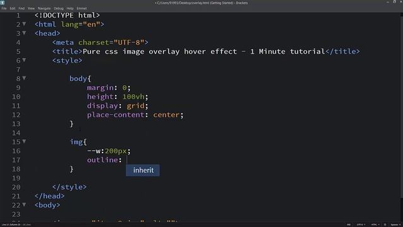The image size is (403, 227).
Task: Click line number 23 in the gutter
Action: (16, 214)
